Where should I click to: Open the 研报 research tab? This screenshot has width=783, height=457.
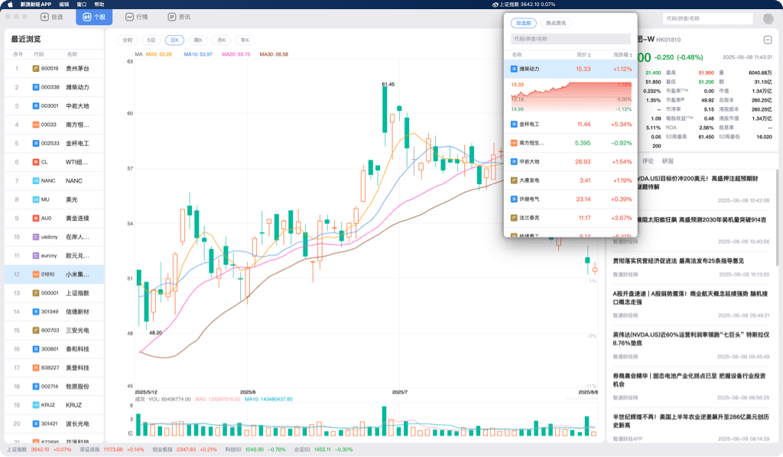(668, 161)
